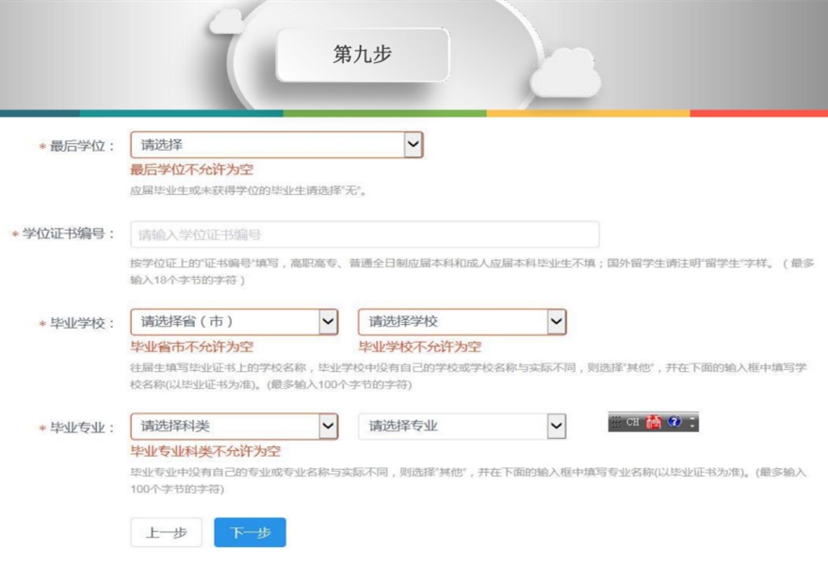Open the blue help question mark icon
This screenshot has height=565, width=828.
coord(674,423)
